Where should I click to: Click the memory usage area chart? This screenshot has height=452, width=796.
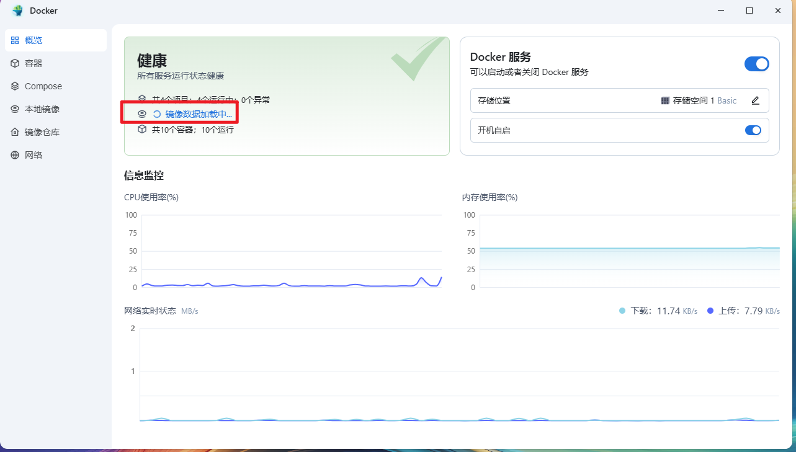click(x=630, y=251)
